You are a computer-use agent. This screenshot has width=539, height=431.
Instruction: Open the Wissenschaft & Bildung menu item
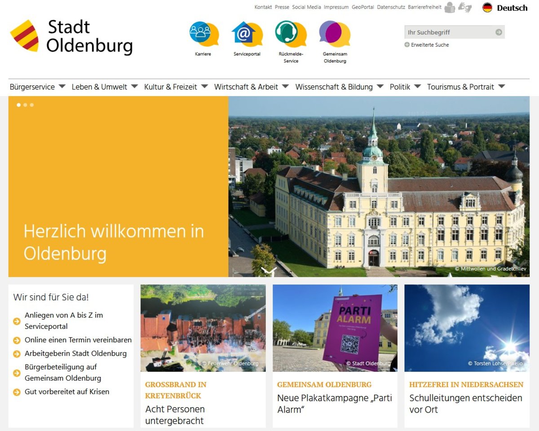coord(334,87)
